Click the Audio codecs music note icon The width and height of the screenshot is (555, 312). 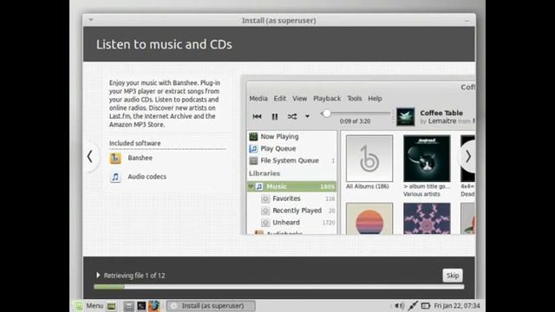coord(115,177)
